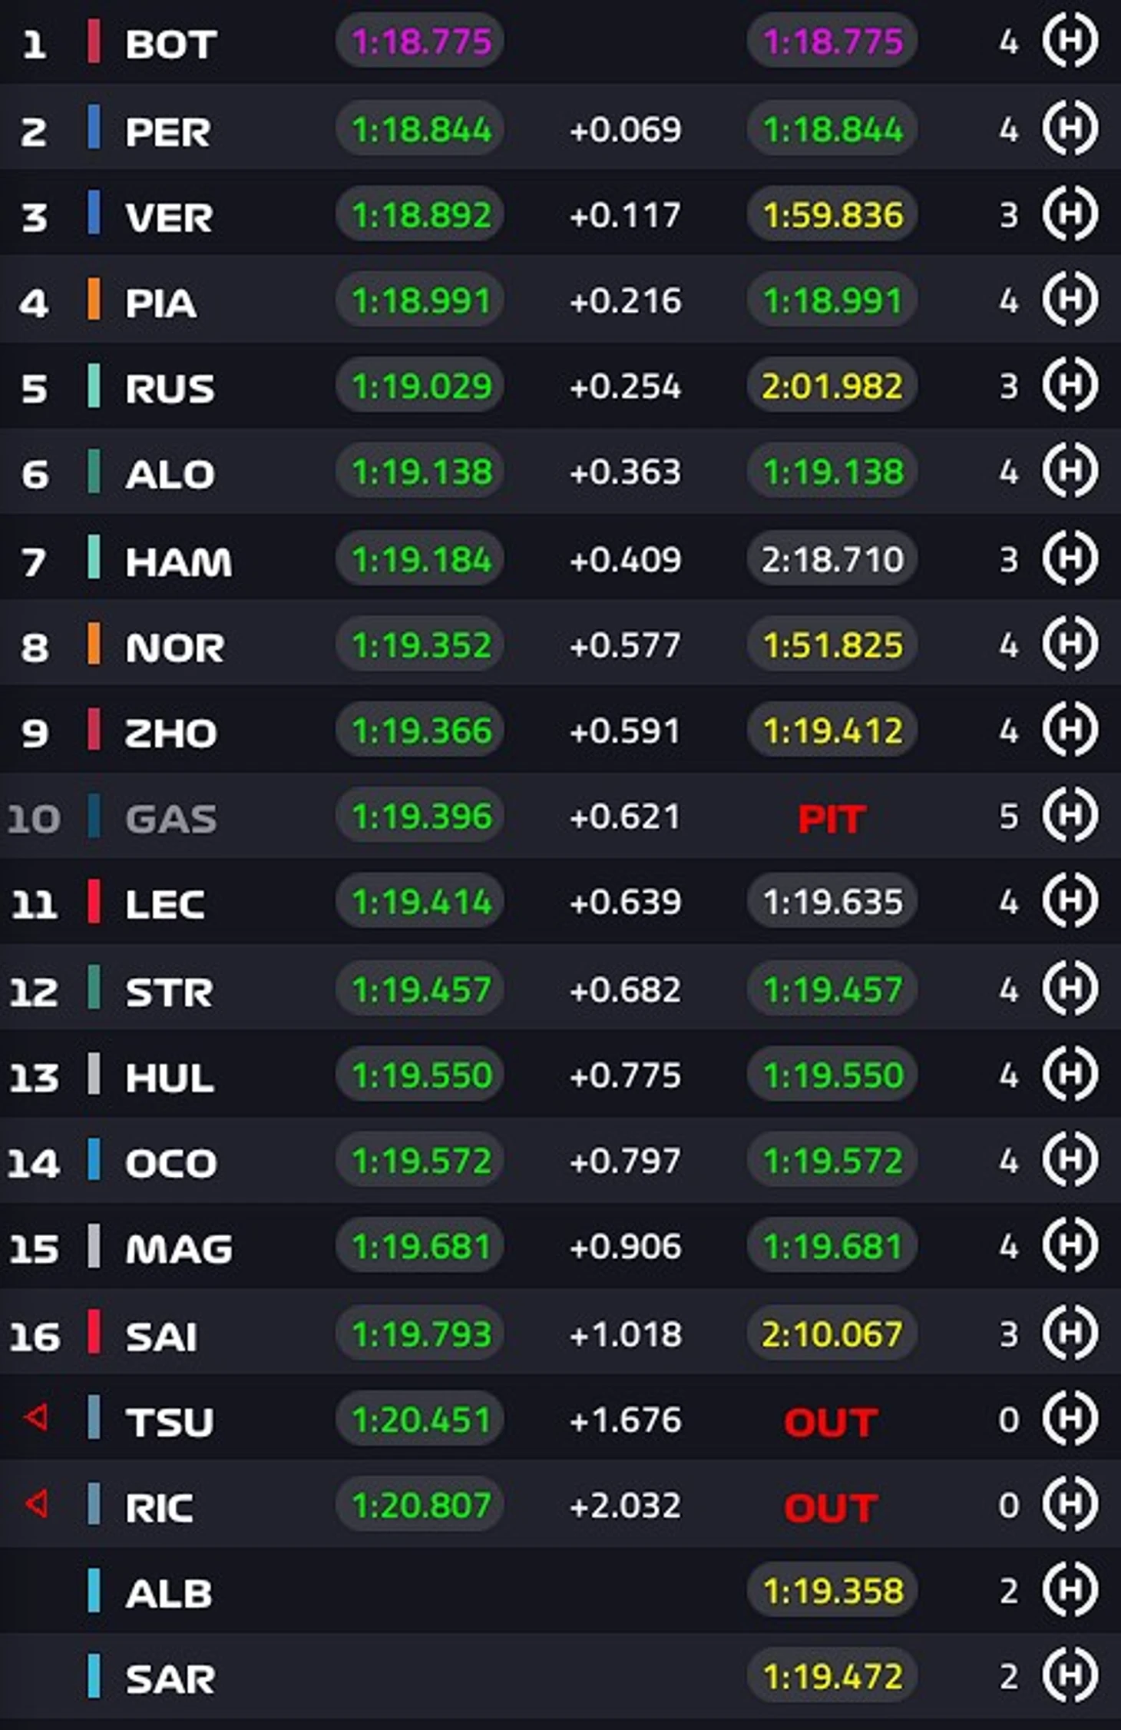
Task: Click the orange team color bar beside PIA
Action: coord(94,299)
